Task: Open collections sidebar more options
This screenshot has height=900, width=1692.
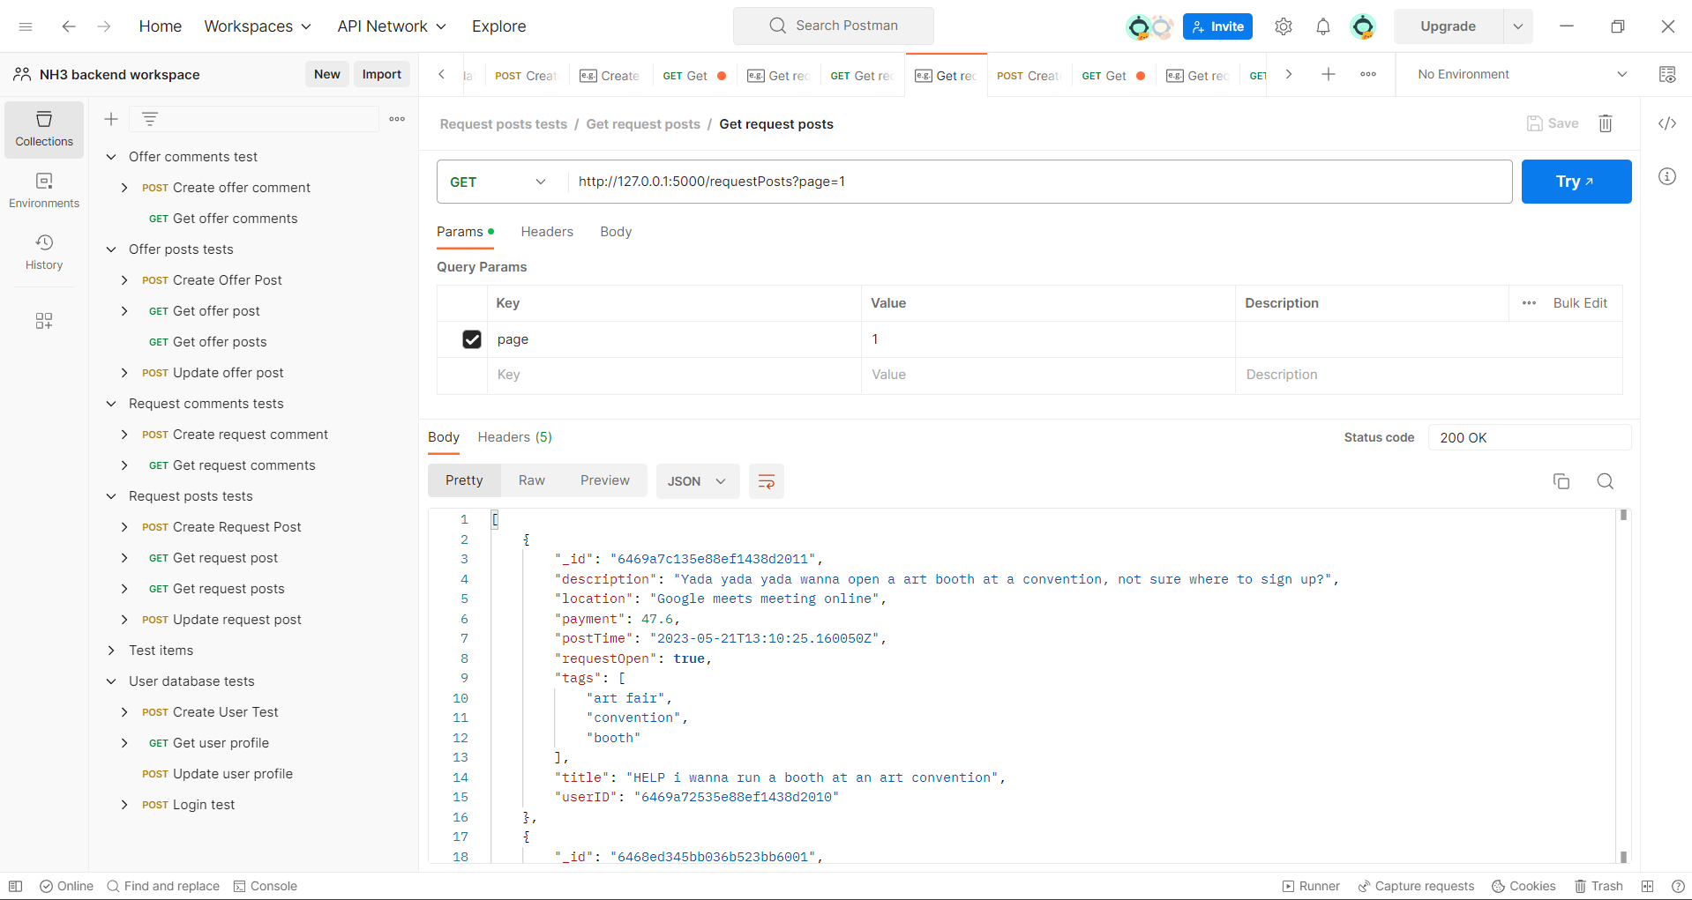Action: click(x=397, y=119)
